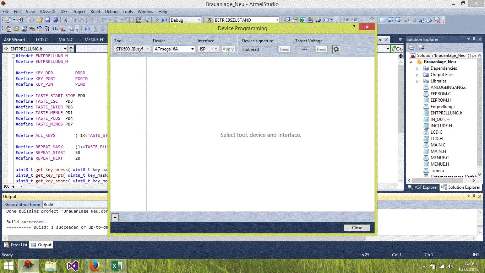Screen dimensions: 485x273
Task: Expand the Output Files tree node
Action: pyautogui.click(x=418, y=75)
